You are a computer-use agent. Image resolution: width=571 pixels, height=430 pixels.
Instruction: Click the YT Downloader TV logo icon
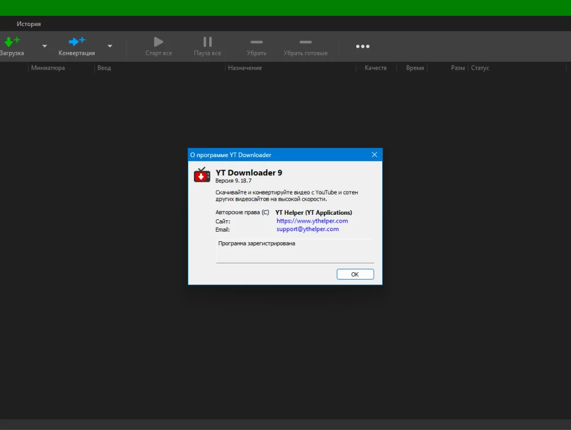pos(202,175)
